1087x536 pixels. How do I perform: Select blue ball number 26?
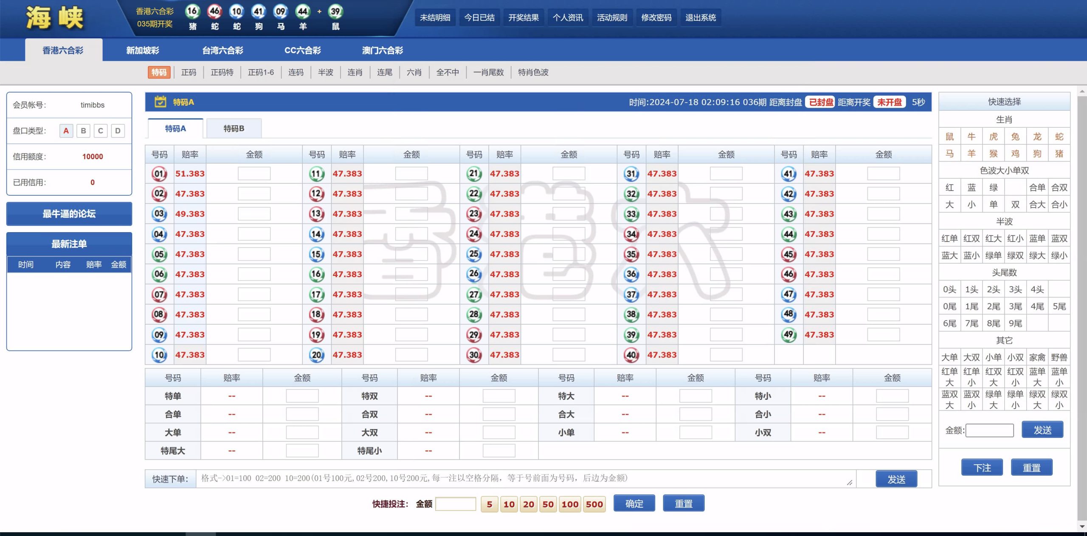[x=474, y=274]
